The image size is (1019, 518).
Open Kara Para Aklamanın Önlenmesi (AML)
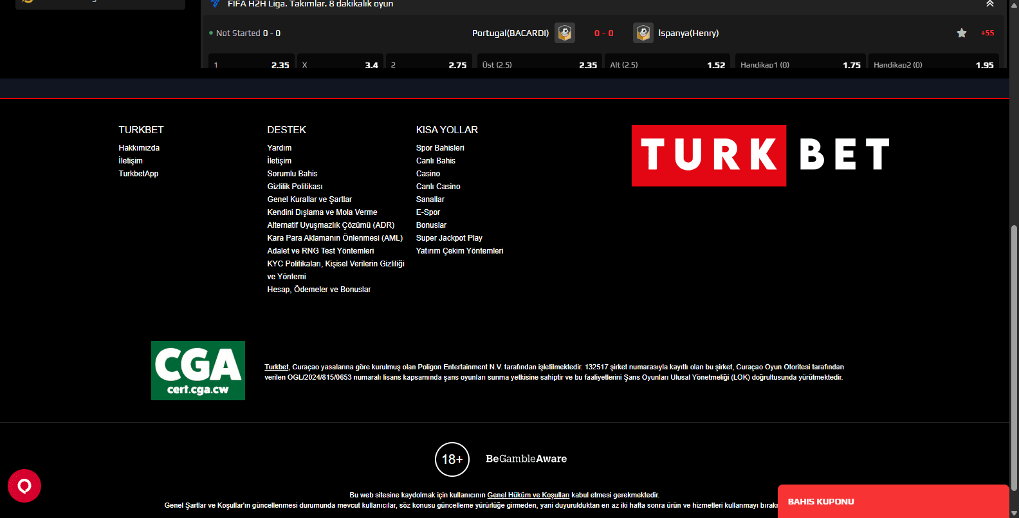(x=335, y=238)
